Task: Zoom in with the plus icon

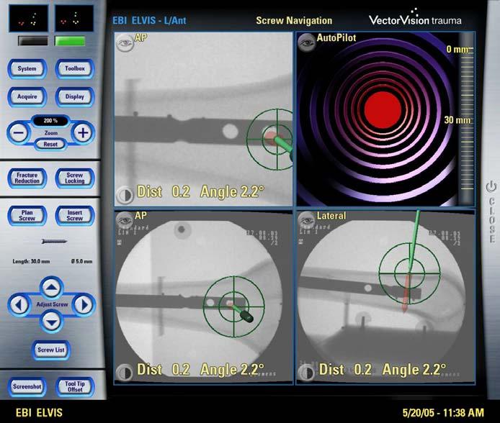Action: 83,132
